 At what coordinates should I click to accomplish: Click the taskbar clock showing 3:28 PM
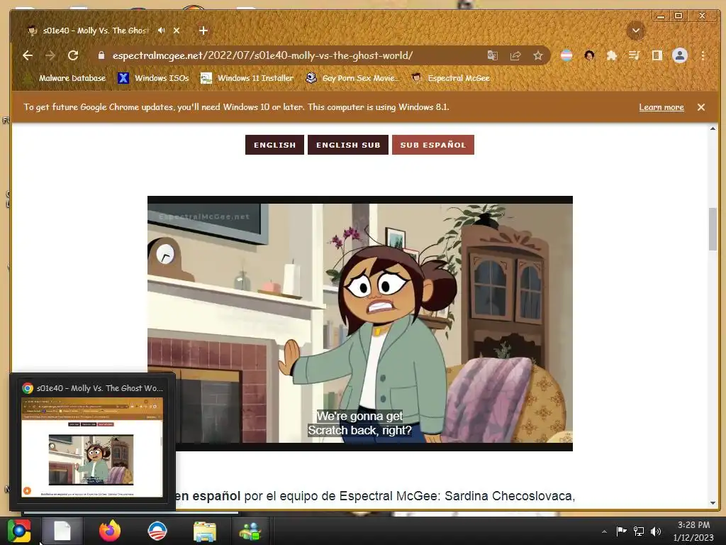pos(693,531)
